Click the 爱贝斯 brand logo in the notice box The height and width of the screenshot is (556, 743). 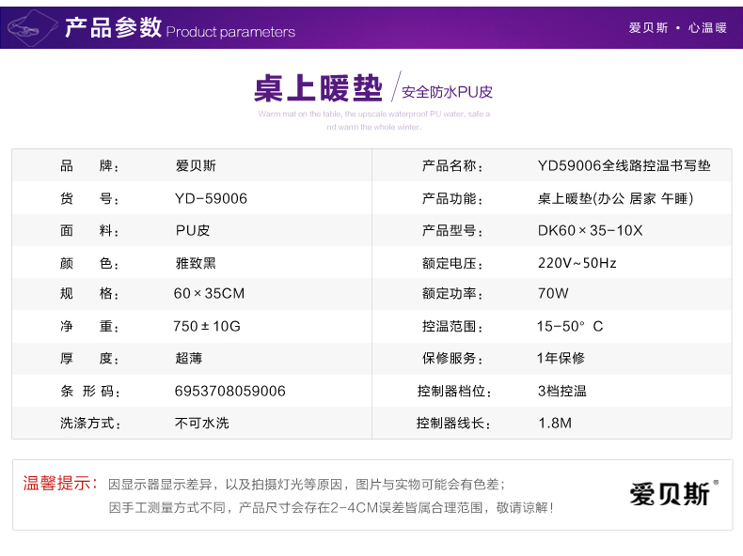[x=673, y=493]
